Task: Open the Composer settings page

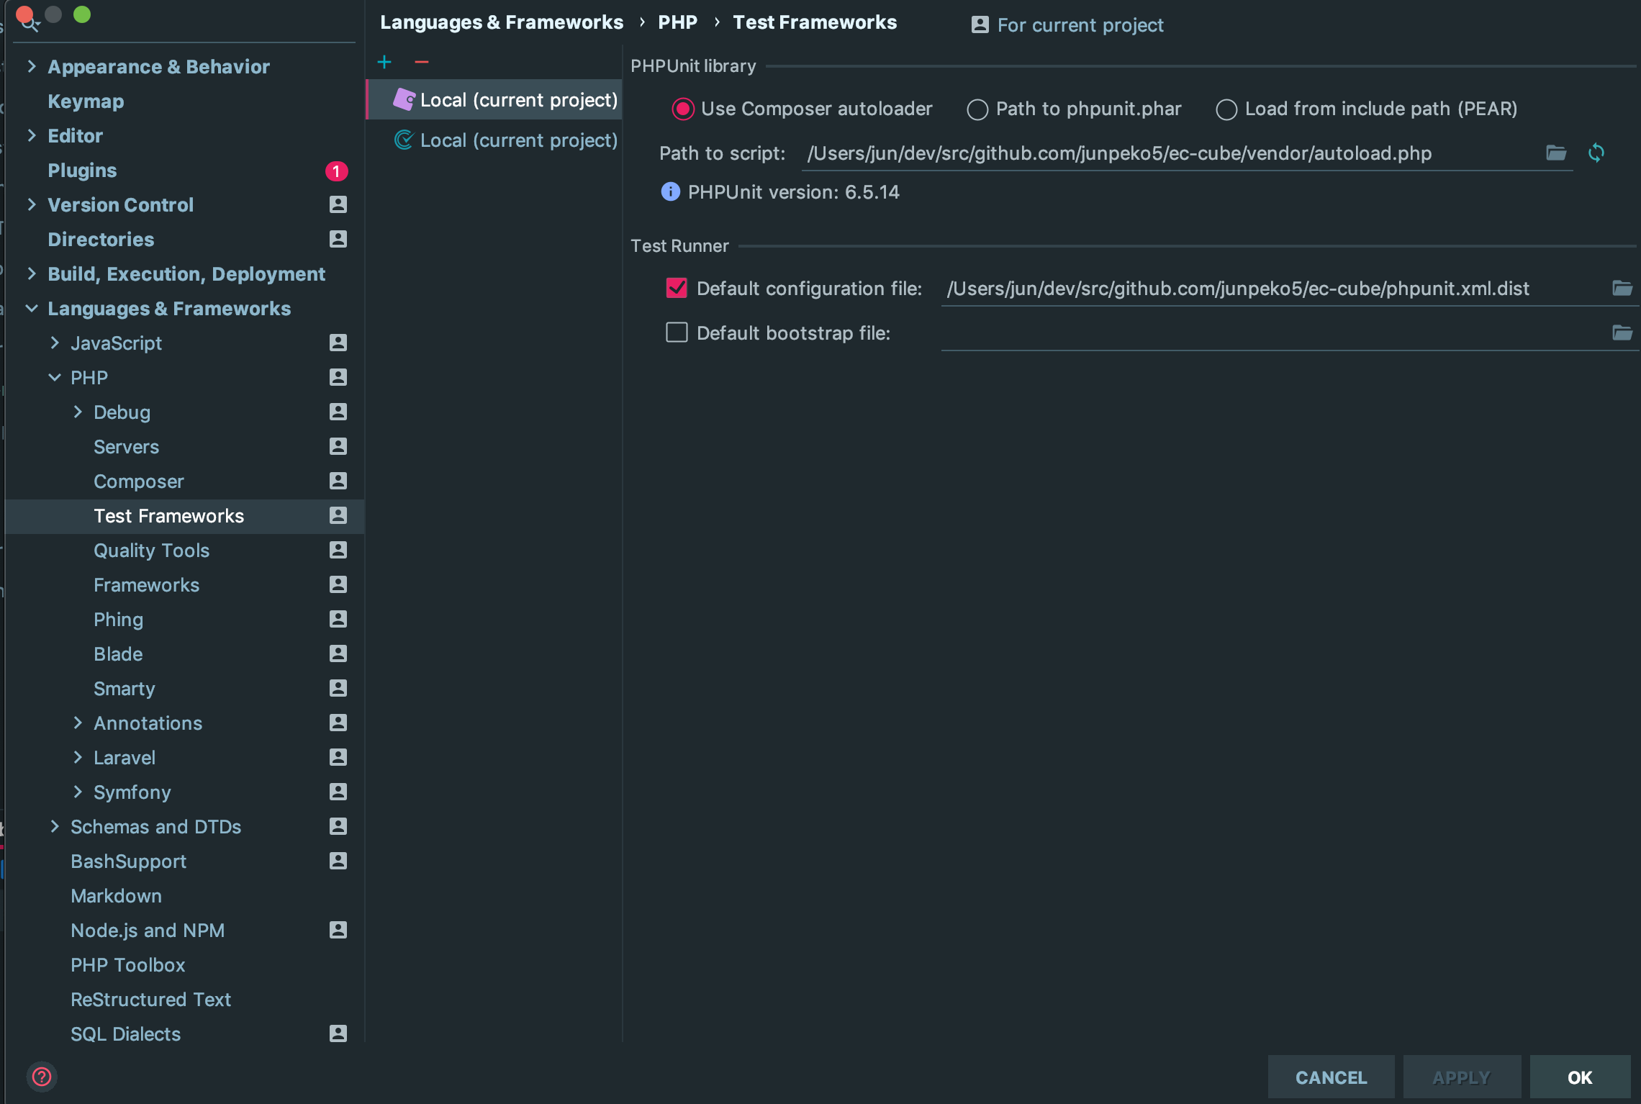Action: [x=139, y=481]
